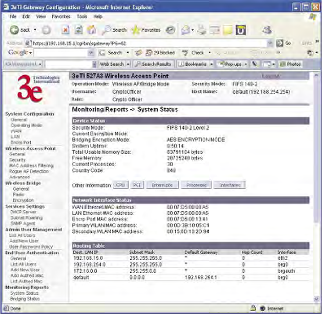Refresh the page with toolbar icon
322x314 pixels.
[x=78, y=30]
